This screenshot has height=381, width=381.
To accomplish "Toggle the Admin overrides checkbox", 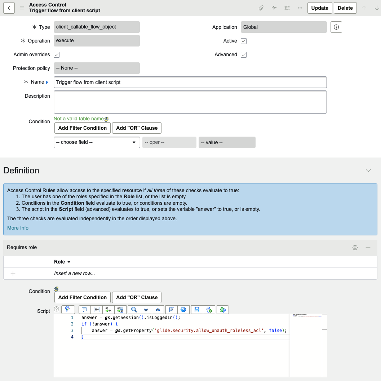I will pyautogui.click(x=57, y=54).
